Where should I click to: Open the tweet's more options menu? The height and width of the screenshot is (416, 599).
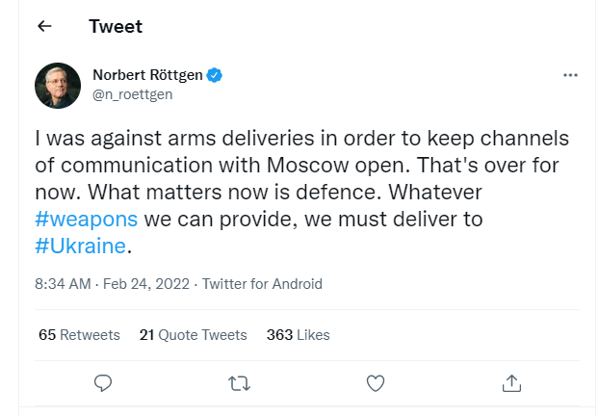click(570, 75)
